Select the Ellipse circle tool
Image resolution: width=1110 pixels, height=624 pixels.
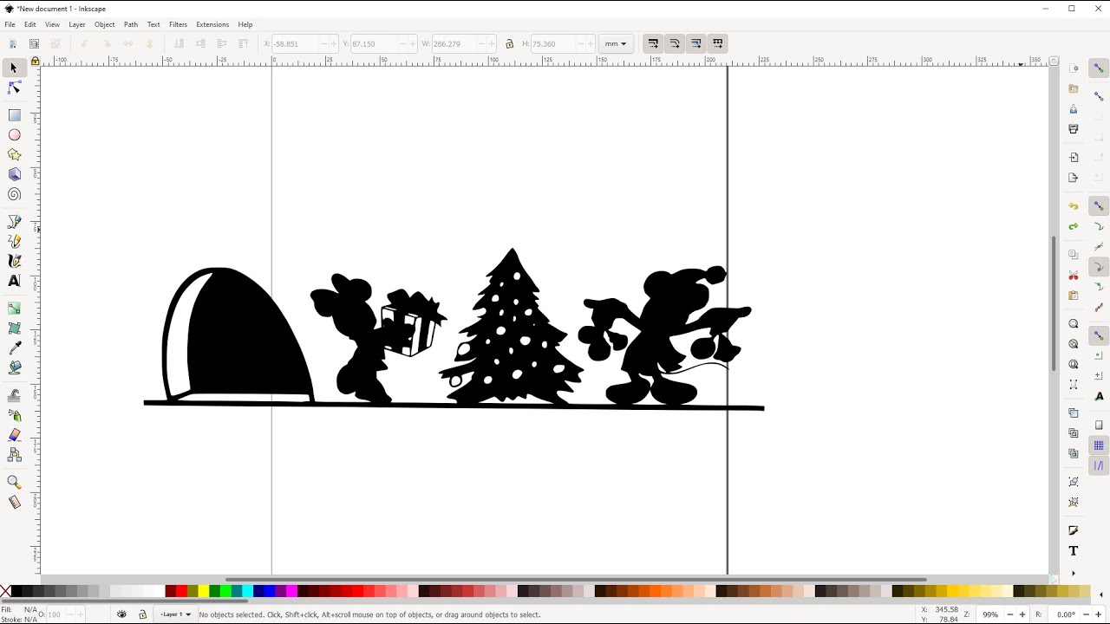pyautogui.click(x=14, y=135)
